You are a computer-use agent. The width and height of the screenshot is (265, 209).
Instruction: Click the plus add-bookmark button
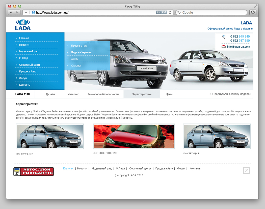26,12
